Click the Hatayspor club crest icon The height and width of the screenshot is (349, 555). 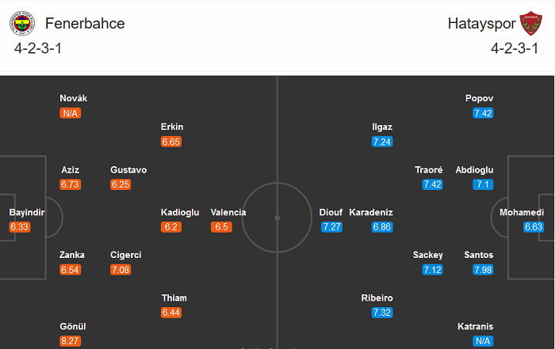[x=528, y=24]
